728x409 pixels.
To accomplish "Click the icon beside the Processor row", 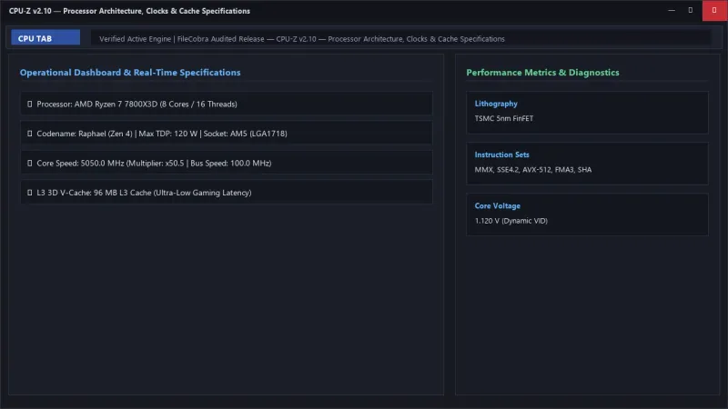I will (30, 104).
